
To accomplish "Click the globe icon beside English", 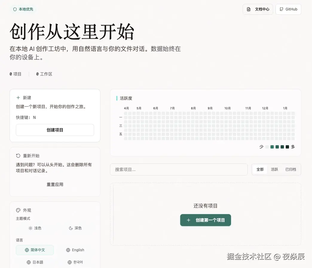I will [x=68, y=250].
